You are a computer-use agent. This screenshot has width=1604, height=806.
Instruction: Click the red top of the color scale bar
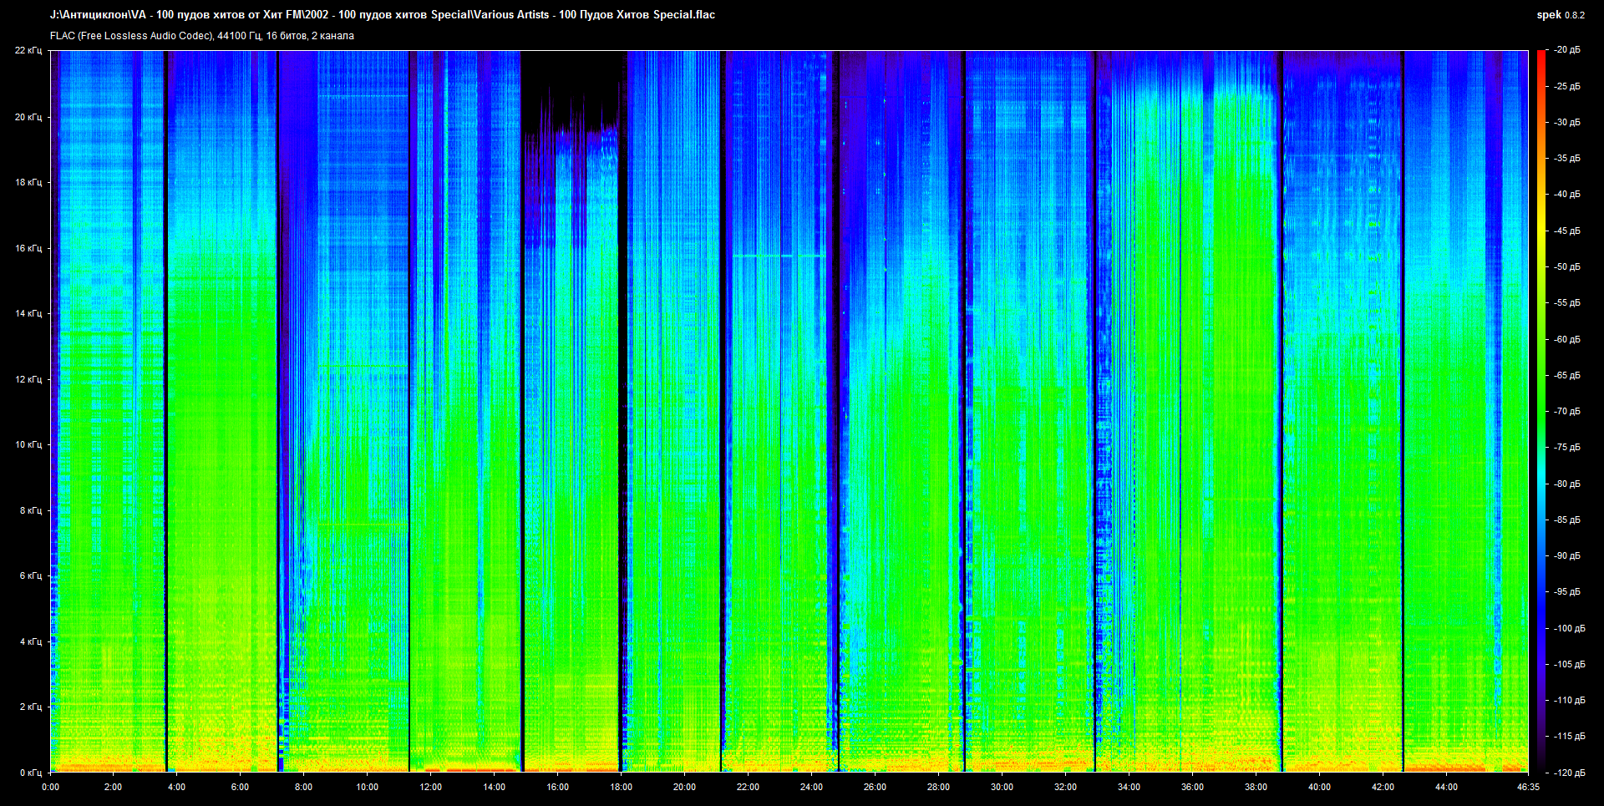click(1541, 55)
